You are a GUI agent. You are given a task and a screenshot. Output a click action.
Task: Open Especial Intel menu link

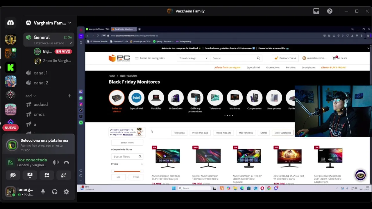pyautogui.click(x=253, y=67)
